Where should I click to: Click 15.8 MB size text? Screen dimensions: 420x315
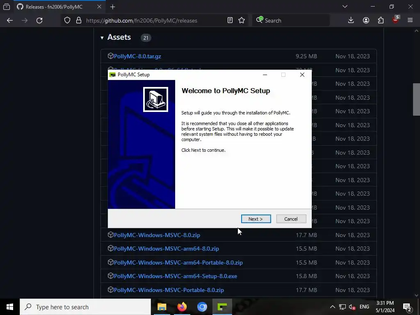click(306, 276)
